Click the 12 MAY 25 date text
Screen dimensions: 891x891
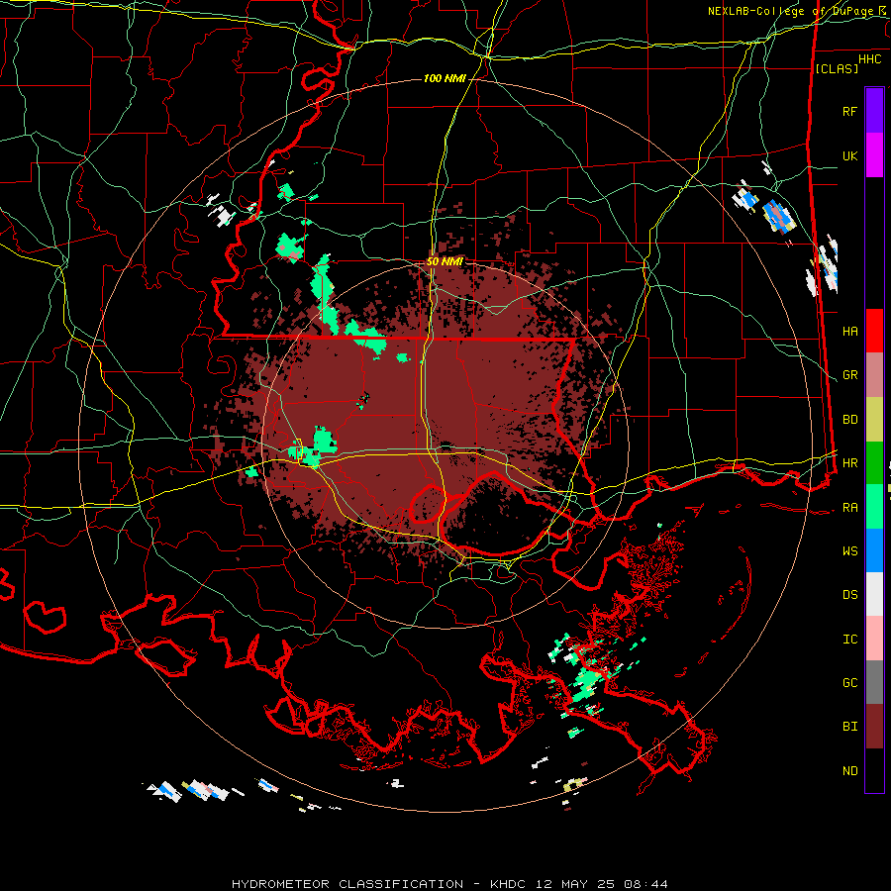(574, 884)
